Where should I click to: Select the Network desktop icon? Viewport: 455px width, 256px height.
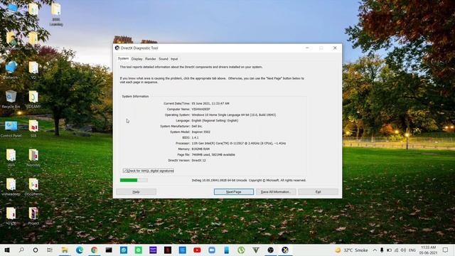click(x=11, y=70)
